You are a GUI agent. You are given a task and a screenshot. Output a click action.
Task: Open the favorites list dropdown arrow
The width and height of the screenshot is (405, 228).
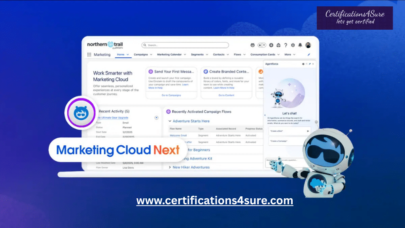point(264,45)
